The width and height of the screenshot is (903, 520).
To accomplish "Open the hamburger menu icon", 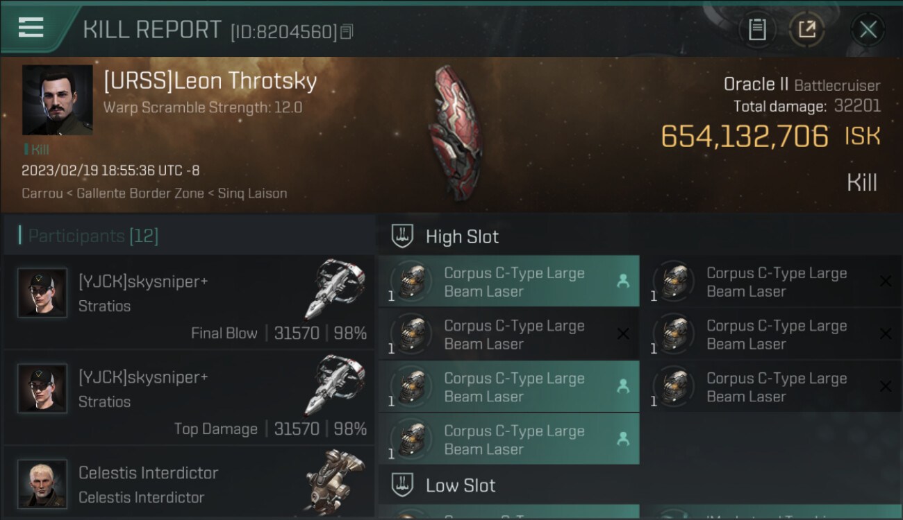I will pyautogui.click(x=31, y=28).
